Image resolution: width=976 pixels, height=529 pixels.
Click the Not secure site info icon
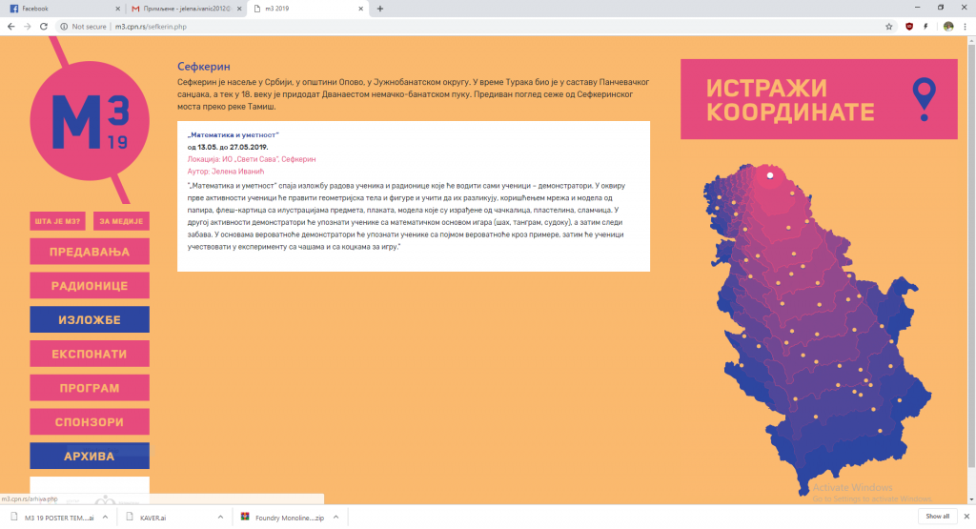[64, 27]
